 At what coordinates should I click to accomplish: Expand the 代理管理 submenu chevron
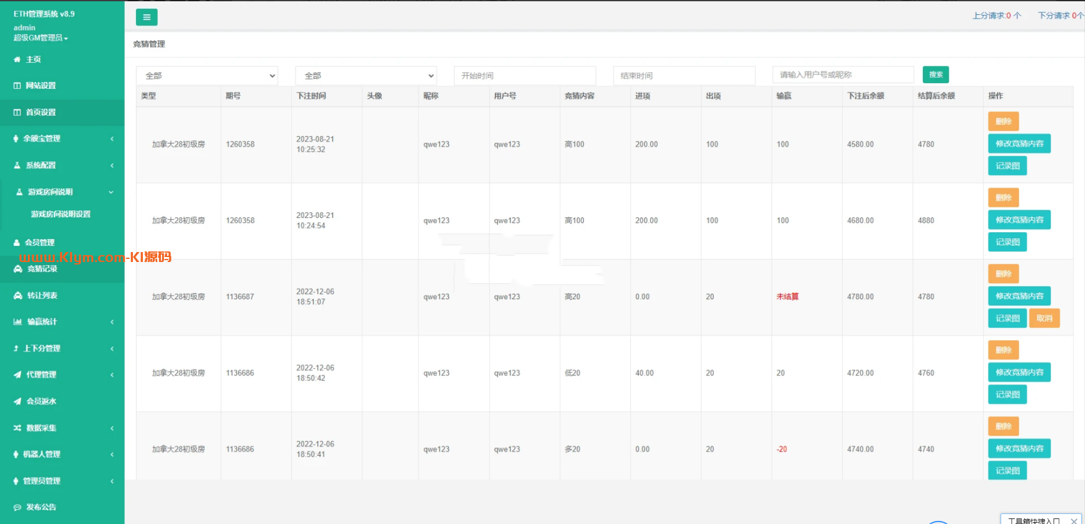112,374
